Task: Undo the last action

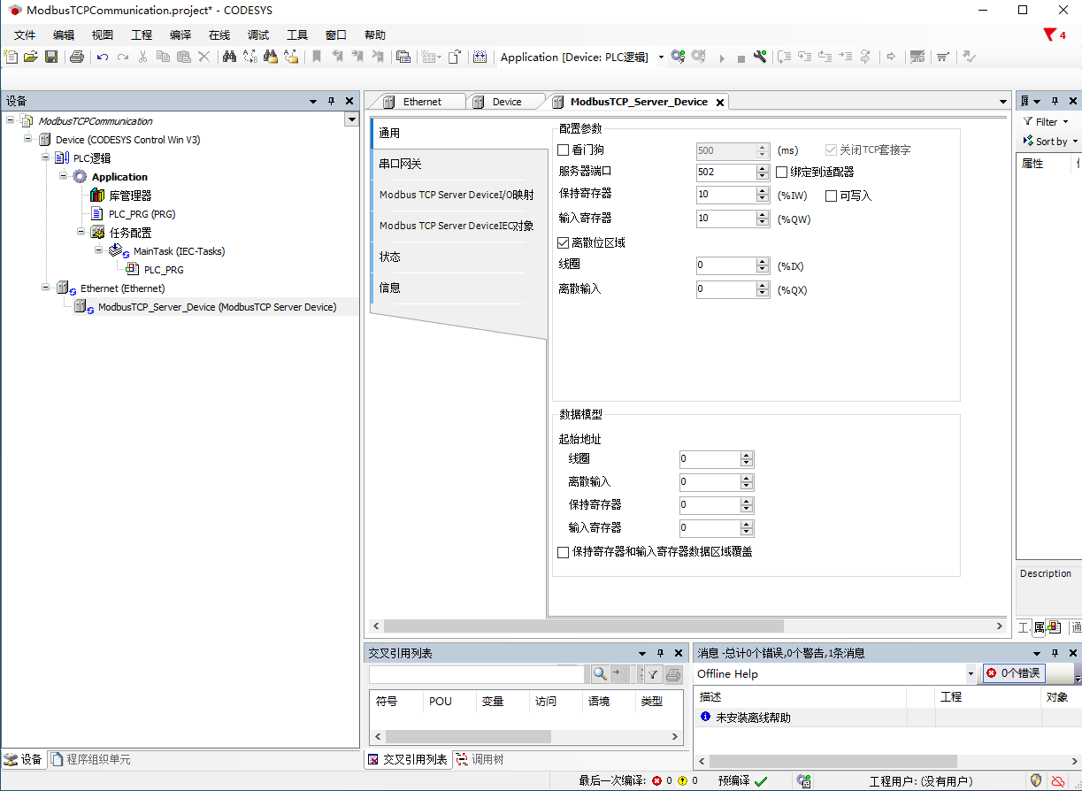Action: (103, 57)
